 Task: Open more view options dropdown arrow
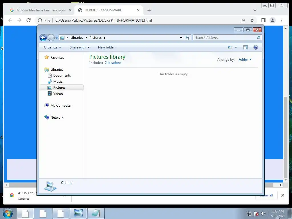coord(236,47)
